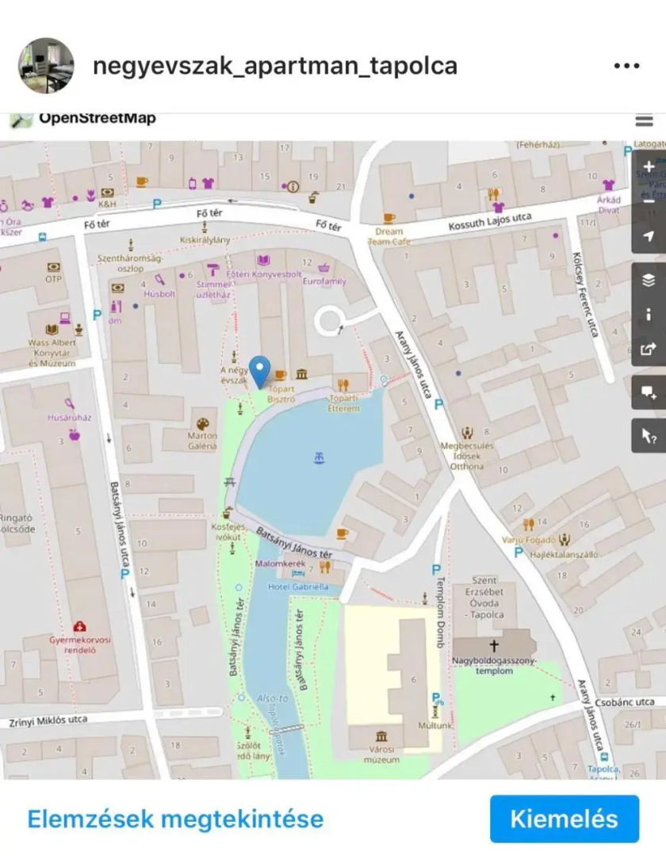Activate the Query features tool
This screenshot has height=856, width=666.
click(649, 435)
